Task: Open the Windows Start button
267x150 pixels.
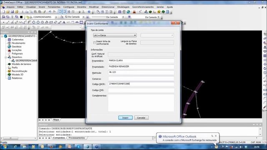Action: [4, 147]
